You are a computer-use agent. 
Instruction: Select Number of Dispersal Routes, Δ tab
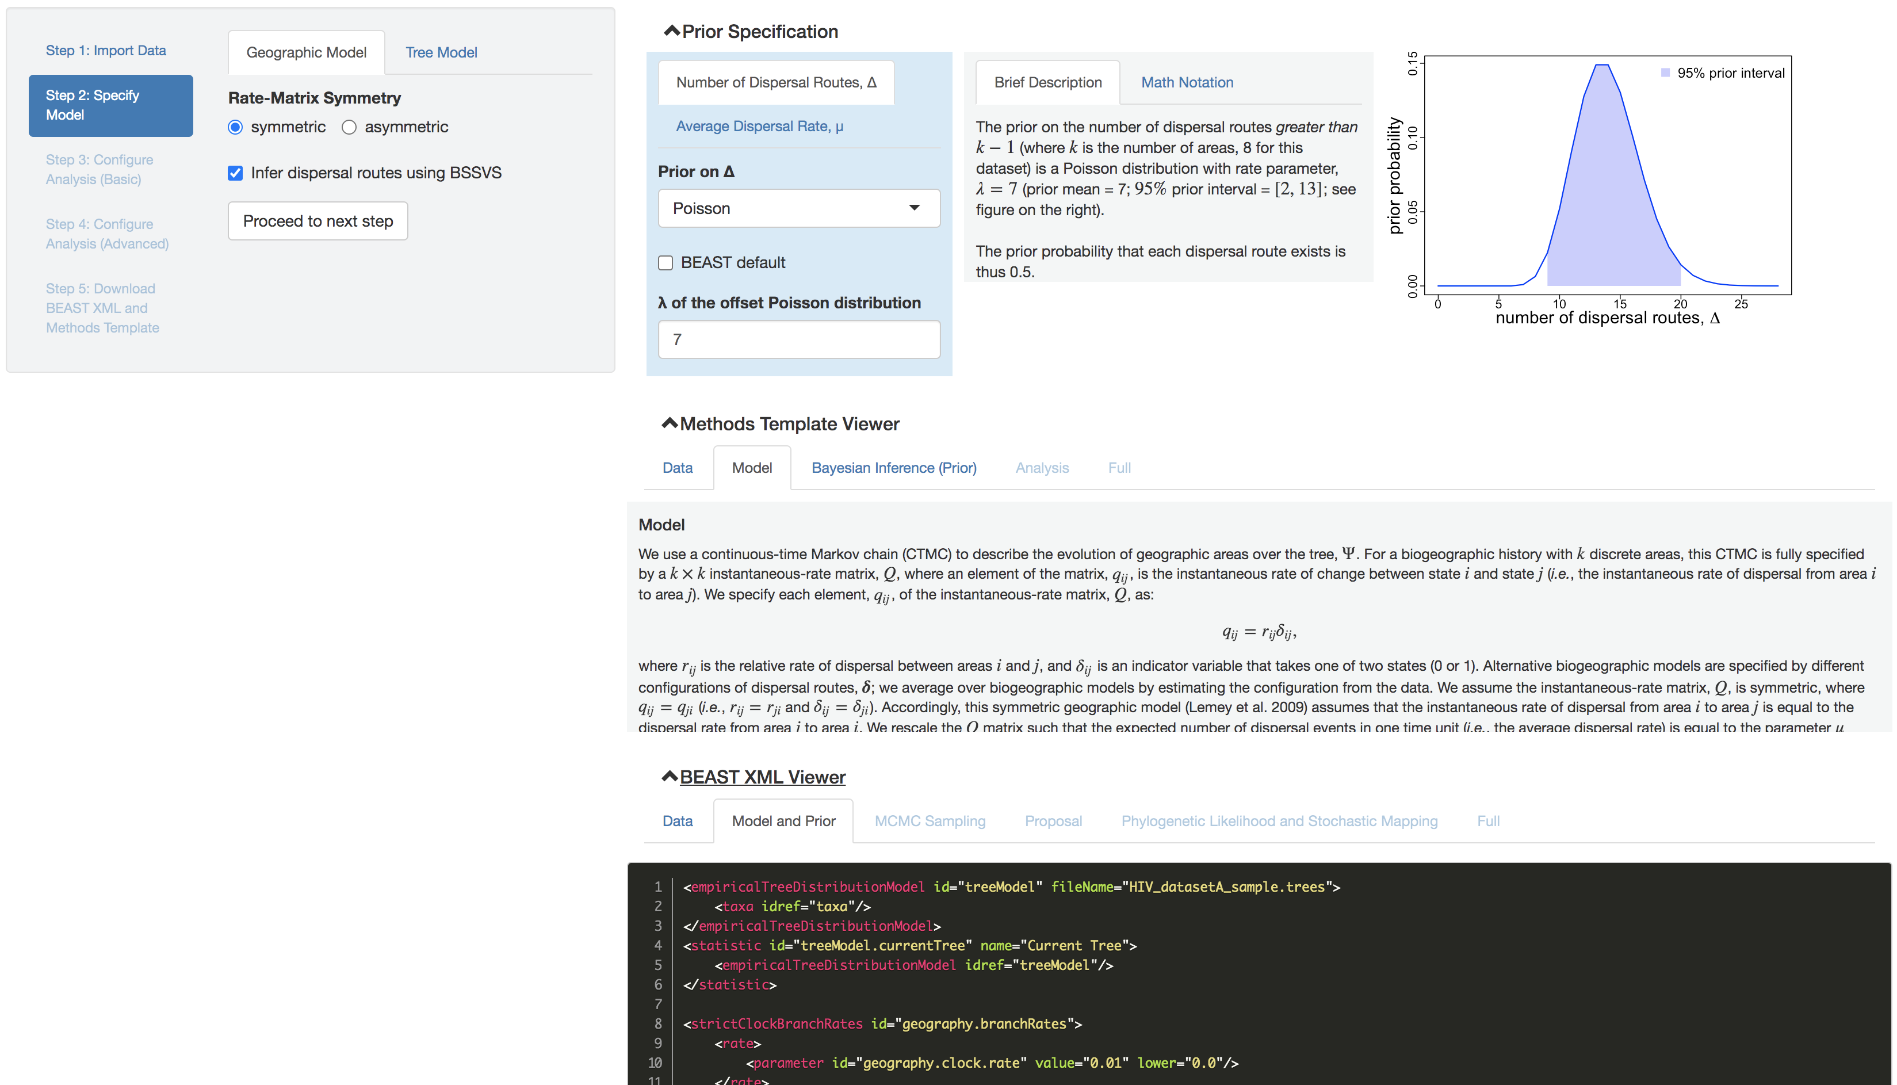click(x=777, y=82)
